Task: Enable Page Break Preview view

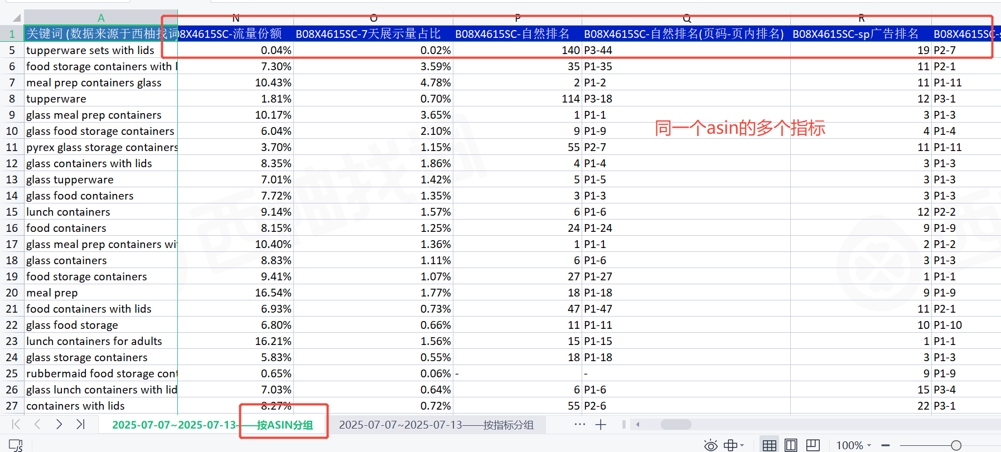Action: pos(813,445)
